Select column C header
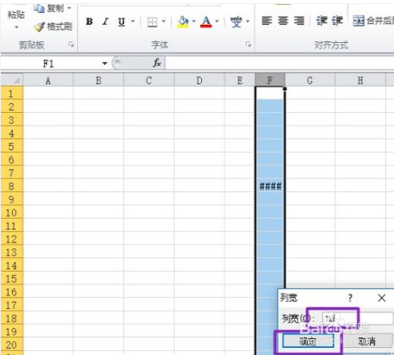Screen dimensions: 394x355 149,81
